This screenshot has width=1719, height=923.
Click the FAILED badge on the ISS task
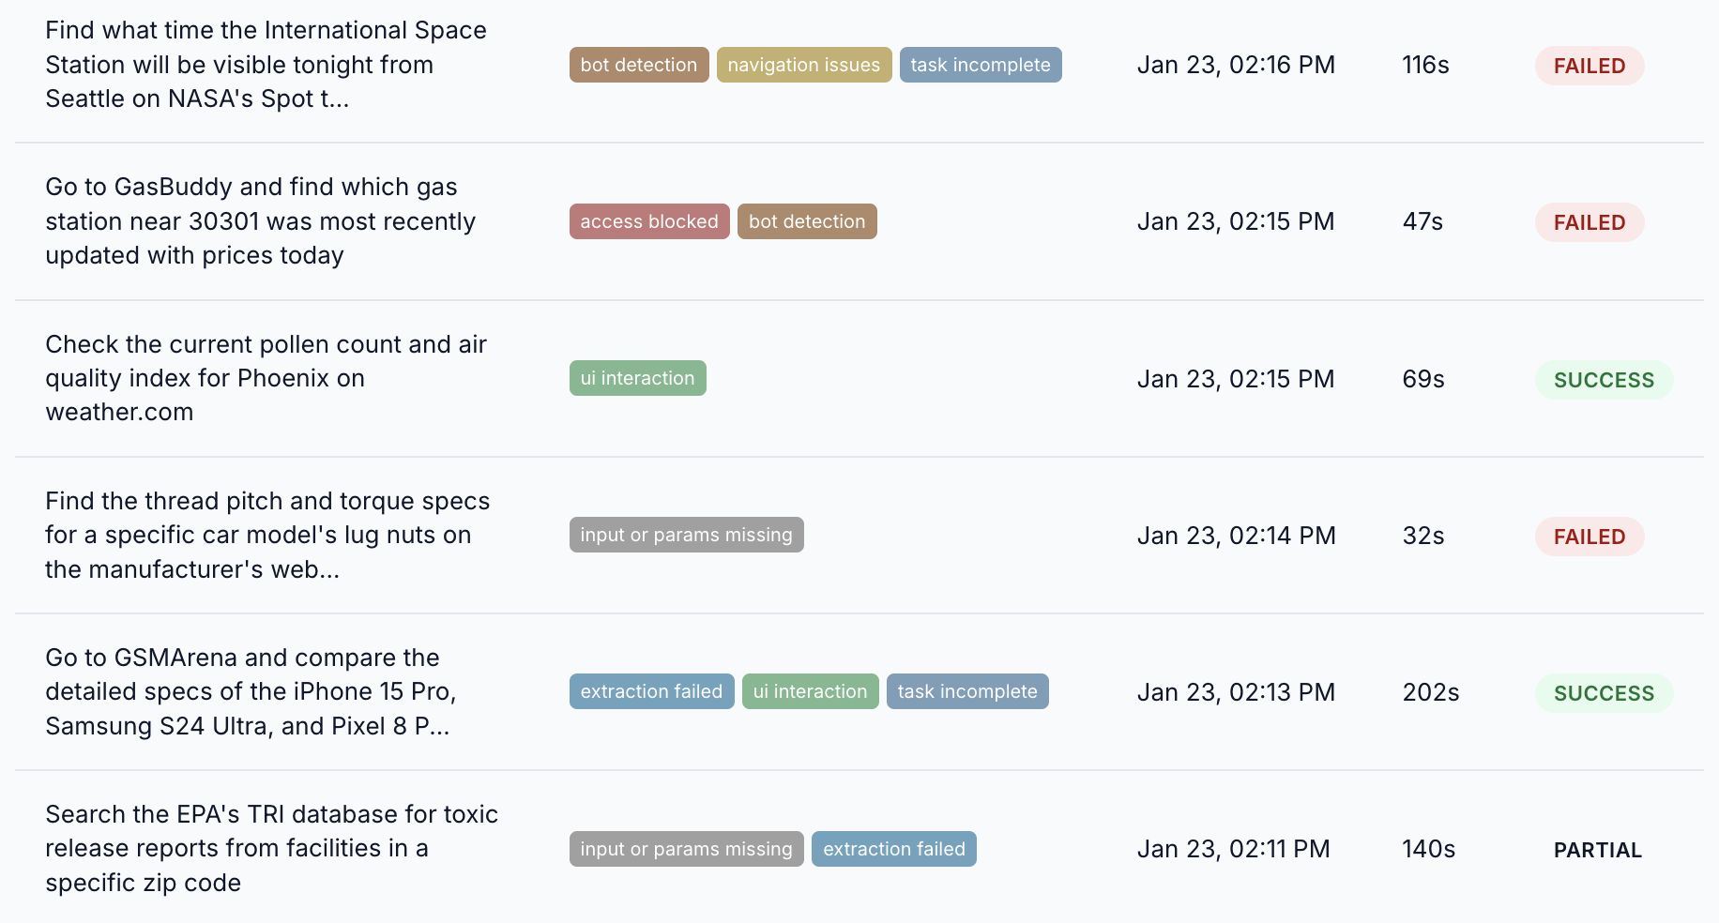pyautogui.click(x=1589, y=66)
